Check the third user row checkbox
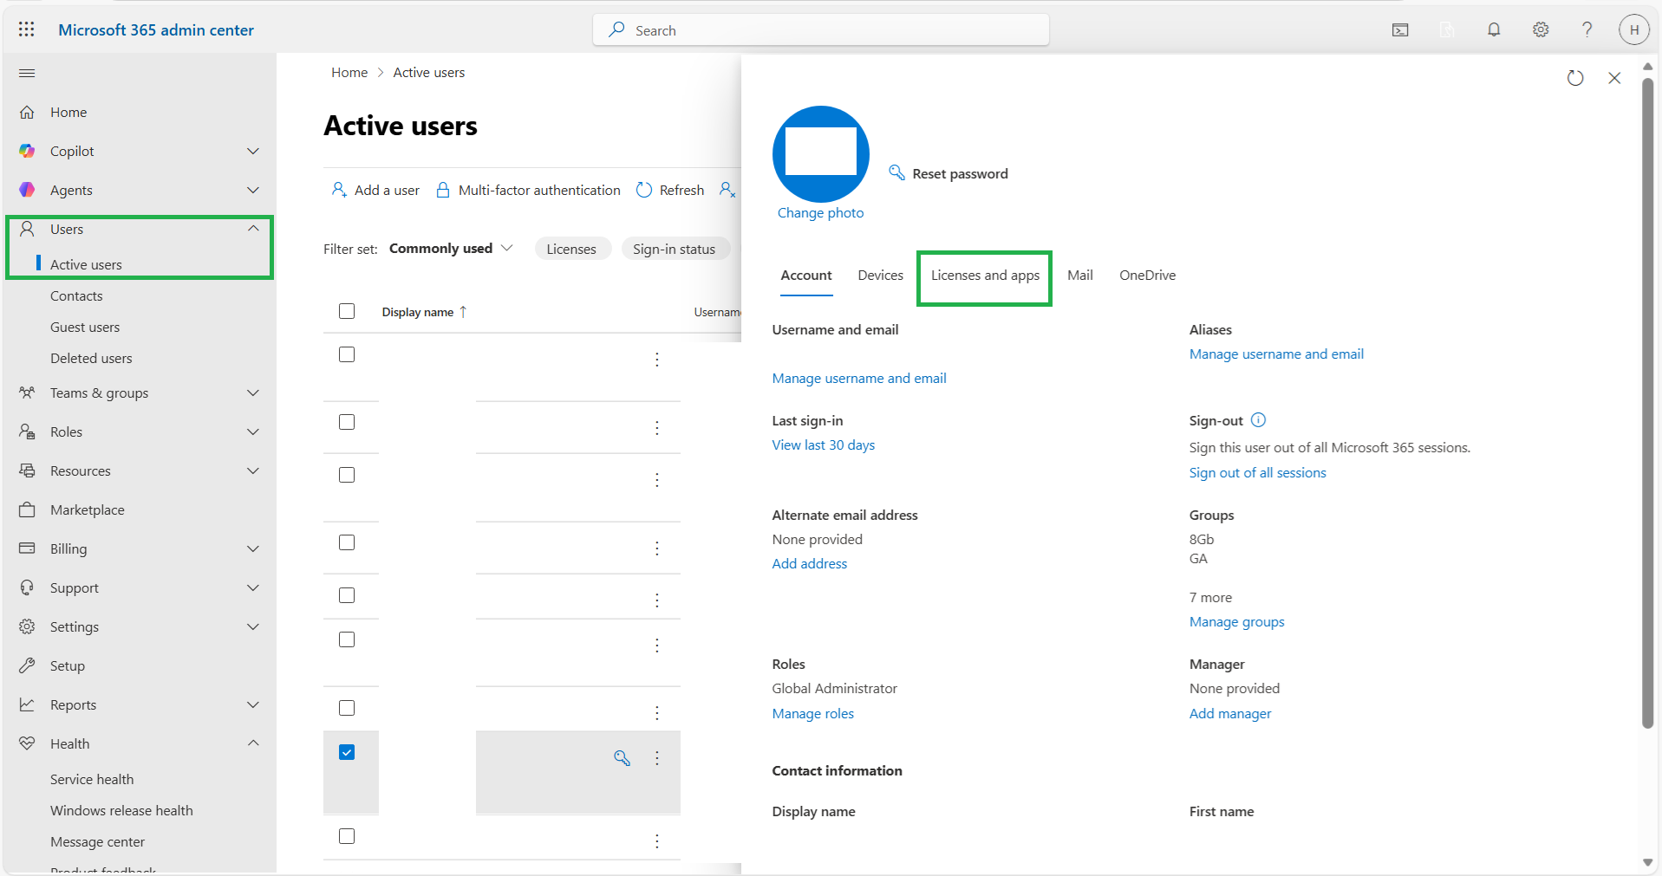 [x=347, y=475]
